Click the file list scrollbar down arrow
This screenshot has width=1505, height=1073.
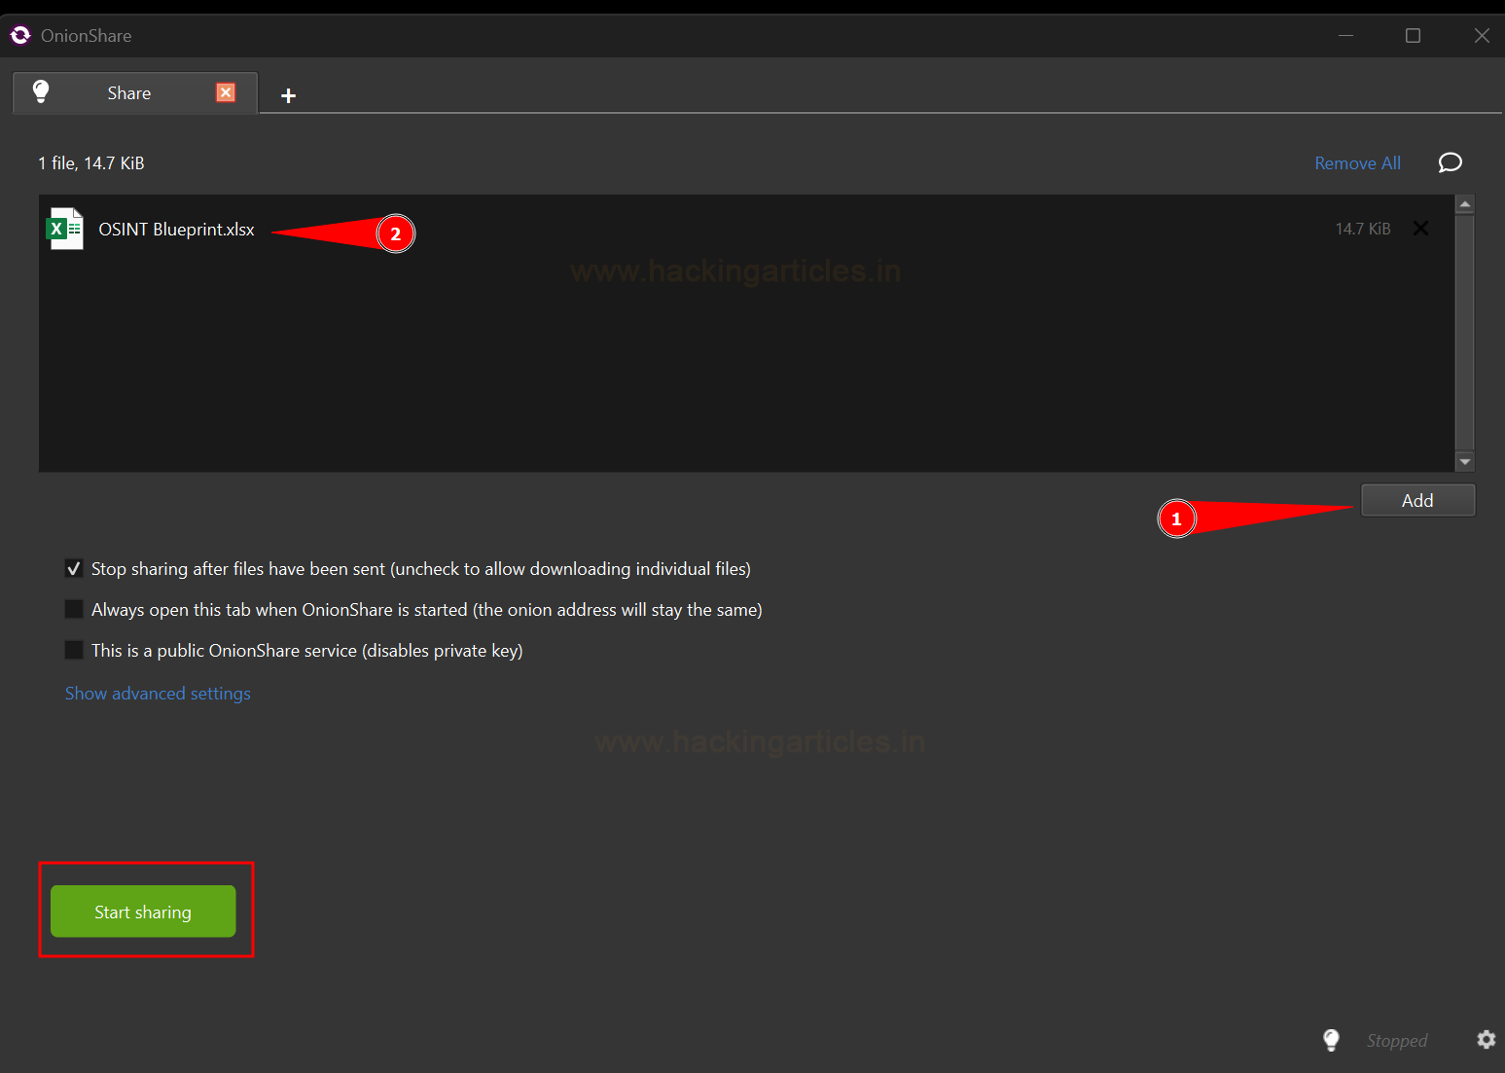click(x=1464, y=462)
